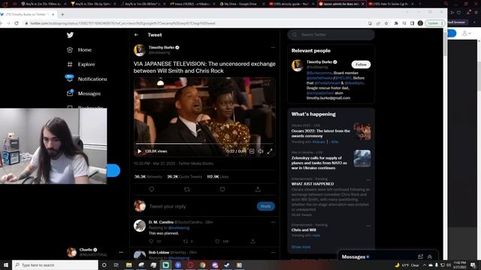Click Show more in What's happening

(301, 247)
